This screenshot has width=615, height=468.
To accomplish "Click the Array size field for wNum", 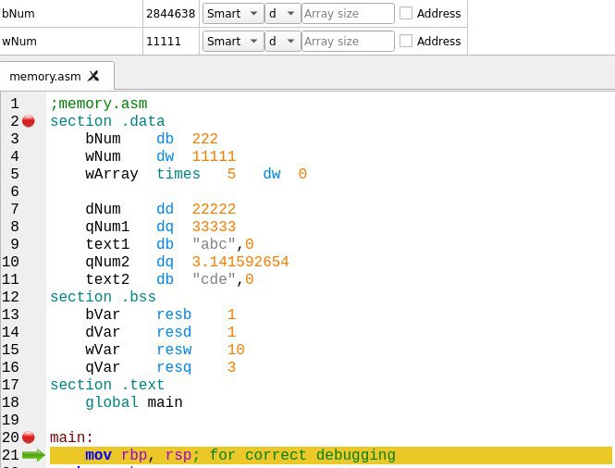I will click(x=348, y=41).
